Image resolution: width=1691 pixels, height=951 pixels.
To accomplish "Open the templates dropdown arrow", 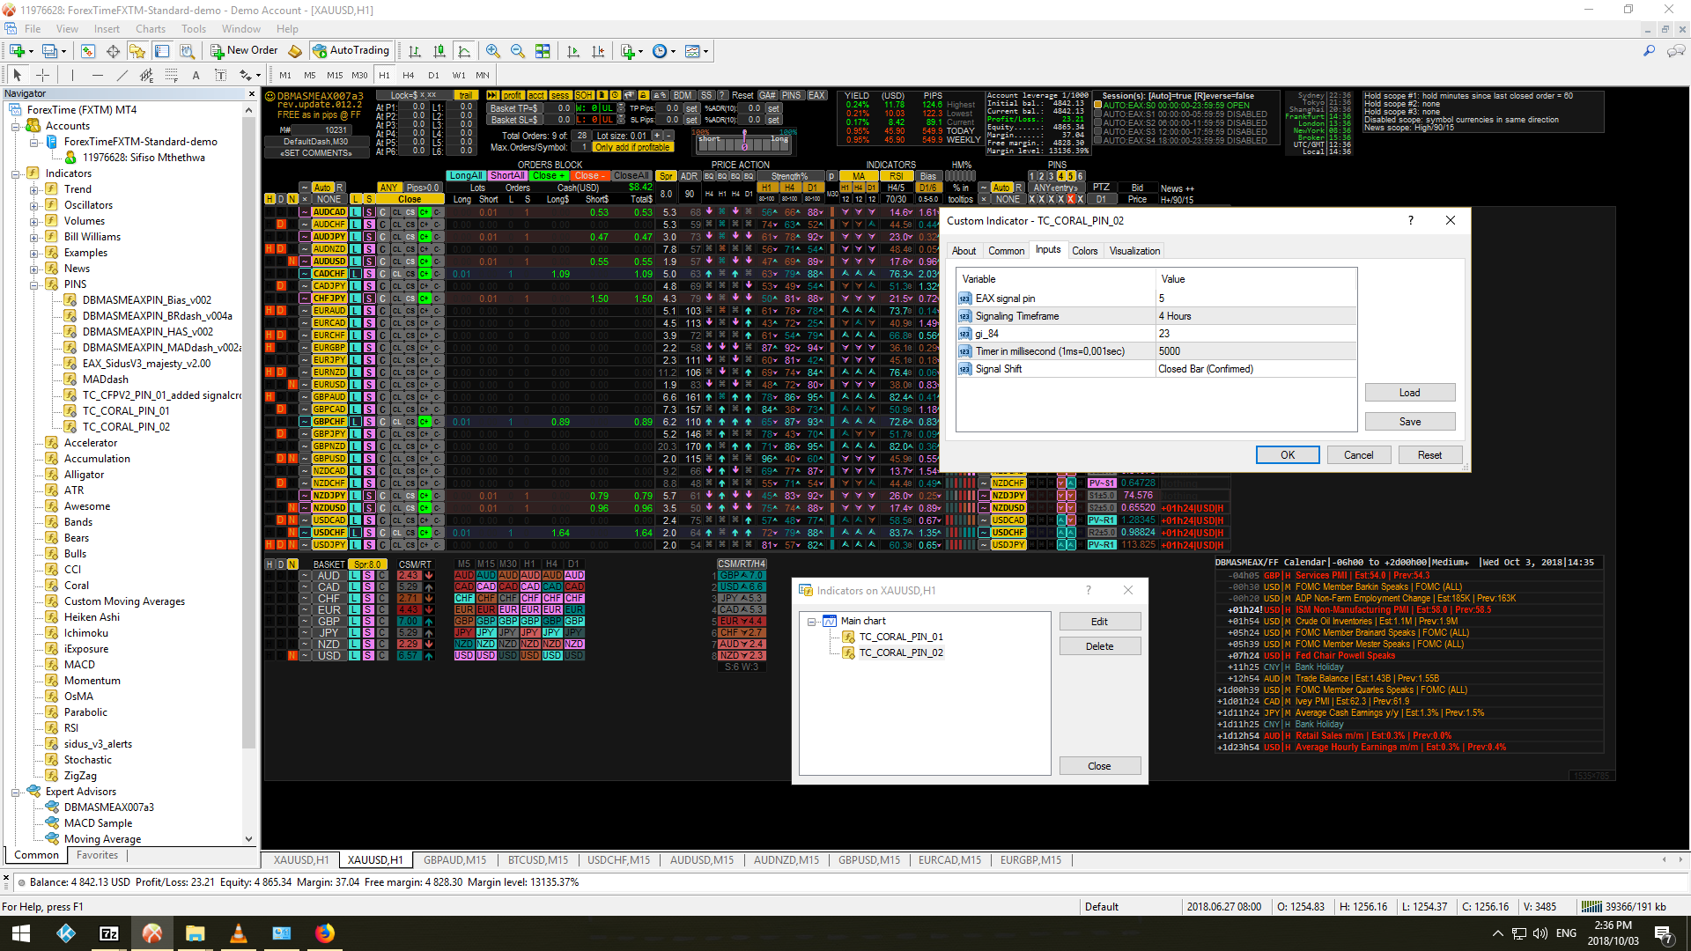I will 705,52.
